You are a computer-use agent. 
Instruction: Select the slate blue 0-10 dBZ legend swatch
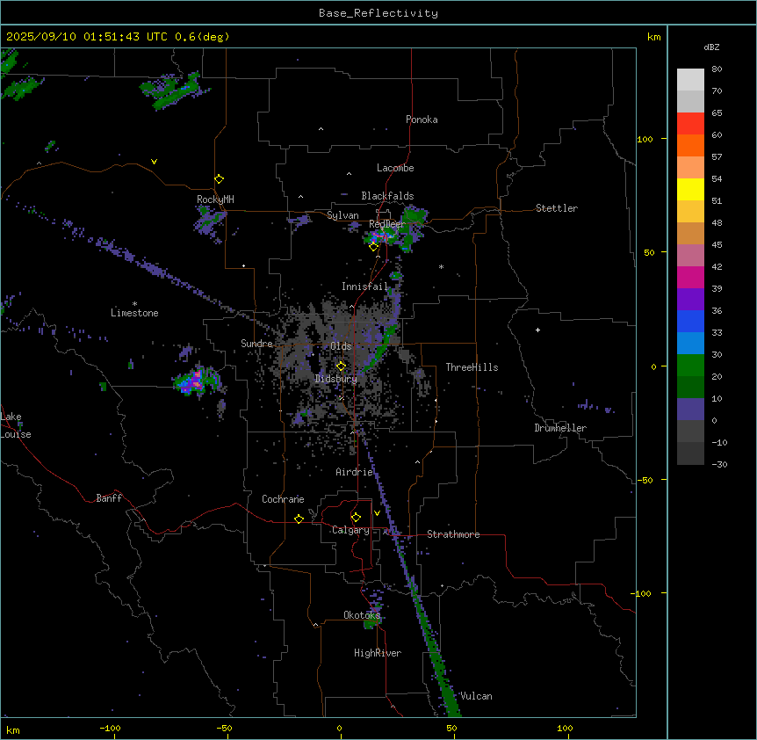click(x=690, y=410)
